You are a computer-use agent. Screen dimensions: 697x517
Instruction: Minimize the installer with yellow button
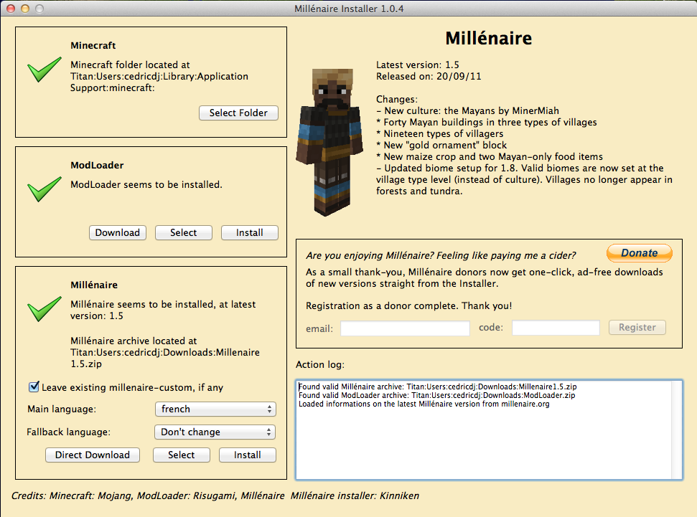tap(25, 9)
